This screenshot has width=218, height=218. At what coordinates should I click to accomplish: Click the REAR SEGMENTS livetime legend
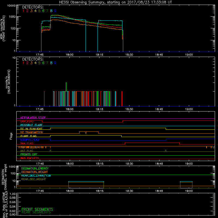point(36,212)
